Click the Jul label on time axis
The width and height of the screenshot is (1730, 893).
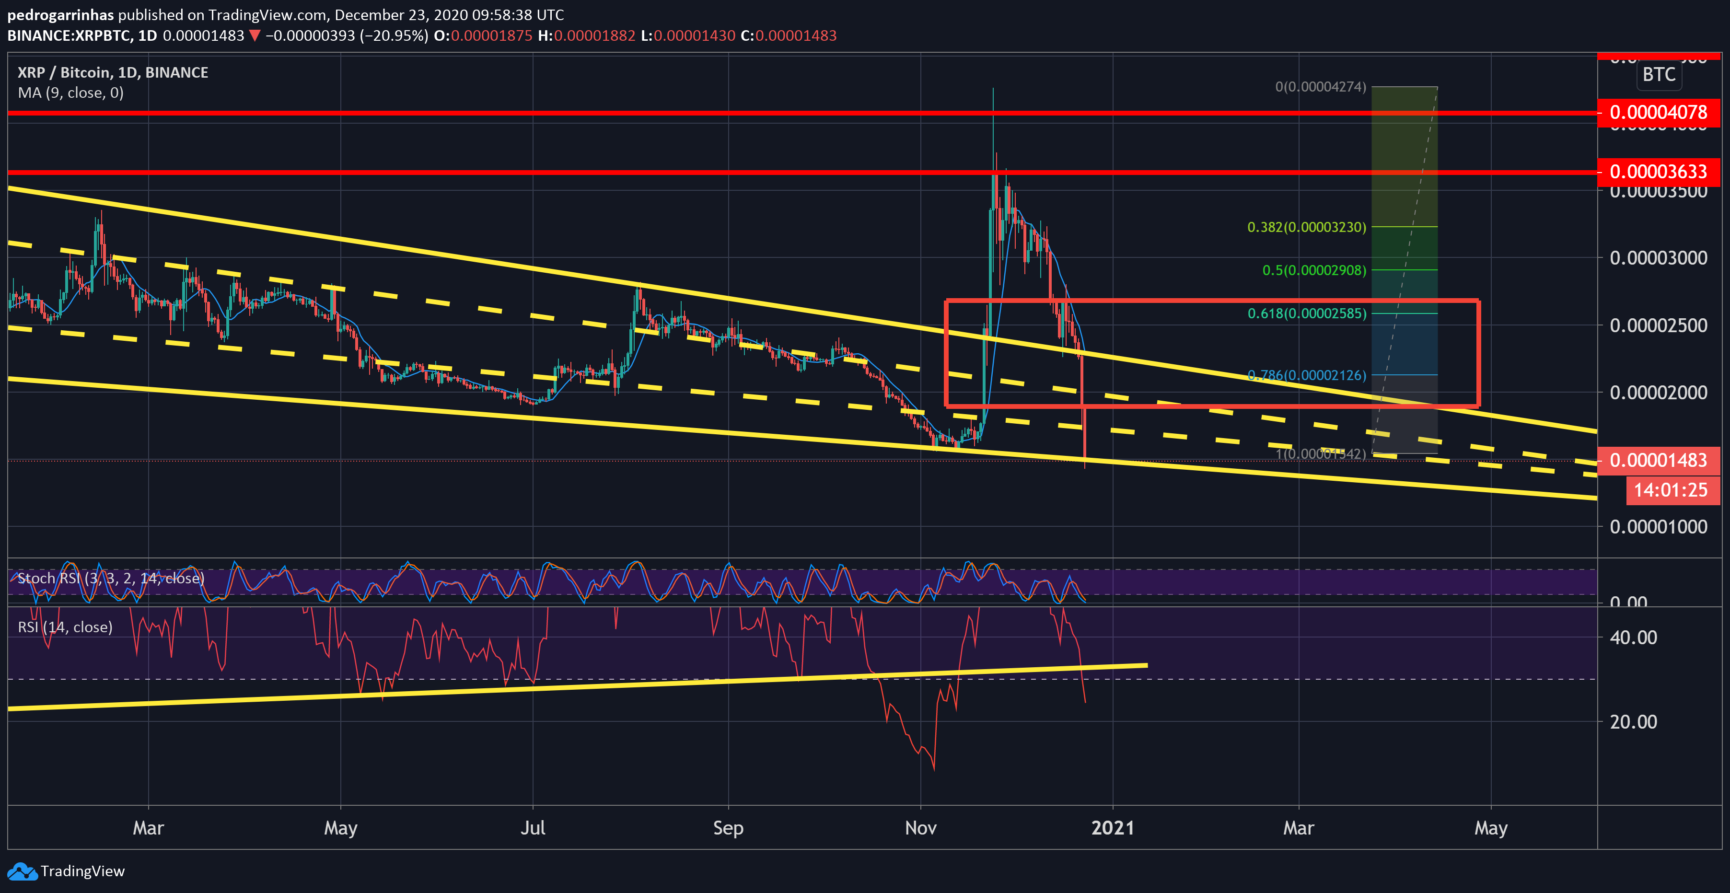[533, 828]
